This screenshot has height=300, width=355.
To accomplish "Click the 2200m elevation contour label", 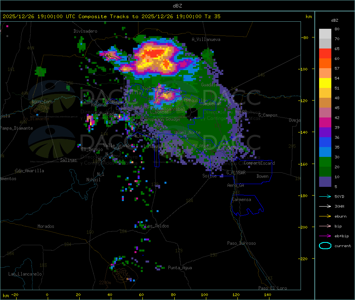I will click(105, 283).
